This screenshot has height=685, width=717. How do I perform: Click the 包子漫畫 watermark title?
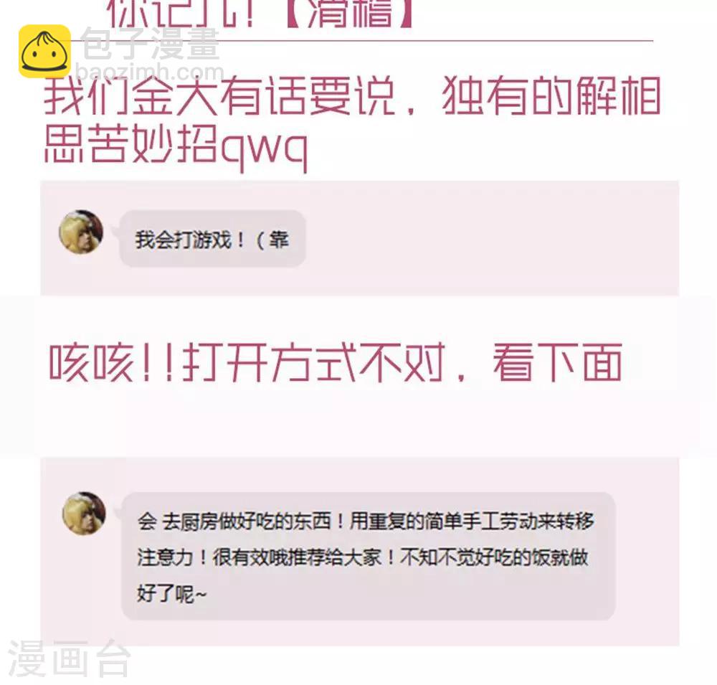coord(151,44)
